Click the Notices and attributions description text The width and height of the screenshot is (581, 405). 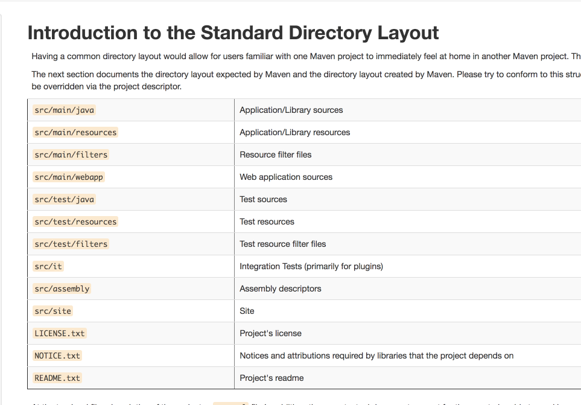[376, 356]
